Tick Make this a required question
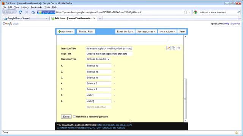 [74, 117]
